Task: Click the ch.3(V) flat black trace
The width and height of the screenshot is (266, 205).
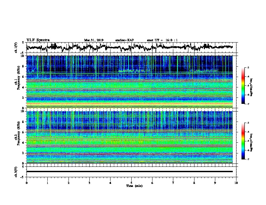Action: [129, 172]
